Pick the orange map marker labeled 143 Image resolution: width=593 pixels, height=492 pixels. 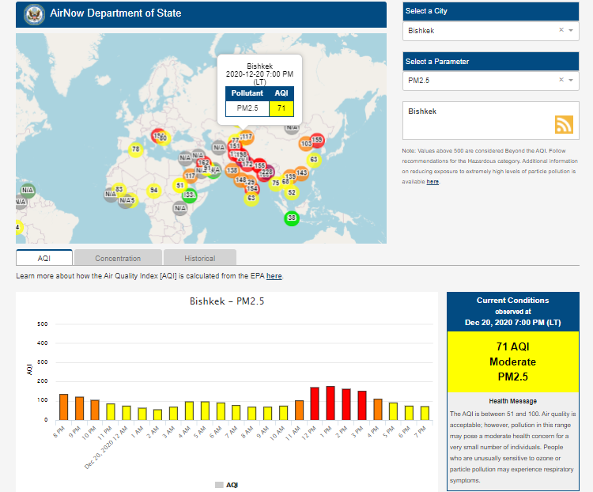click(301, 172)
